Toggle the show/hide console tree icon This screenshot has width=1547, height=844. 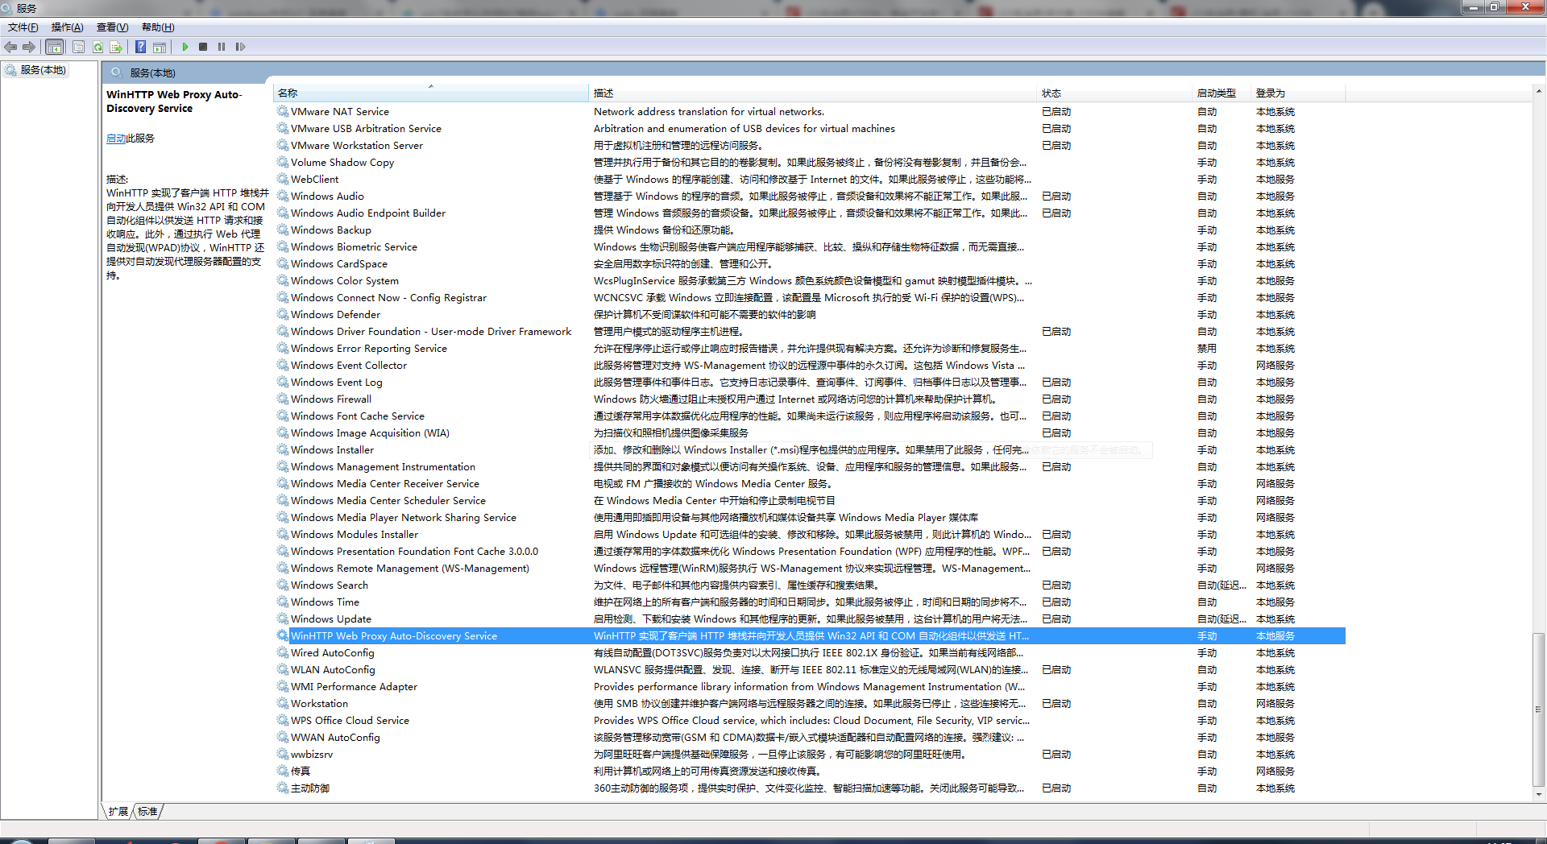point(54,47)
